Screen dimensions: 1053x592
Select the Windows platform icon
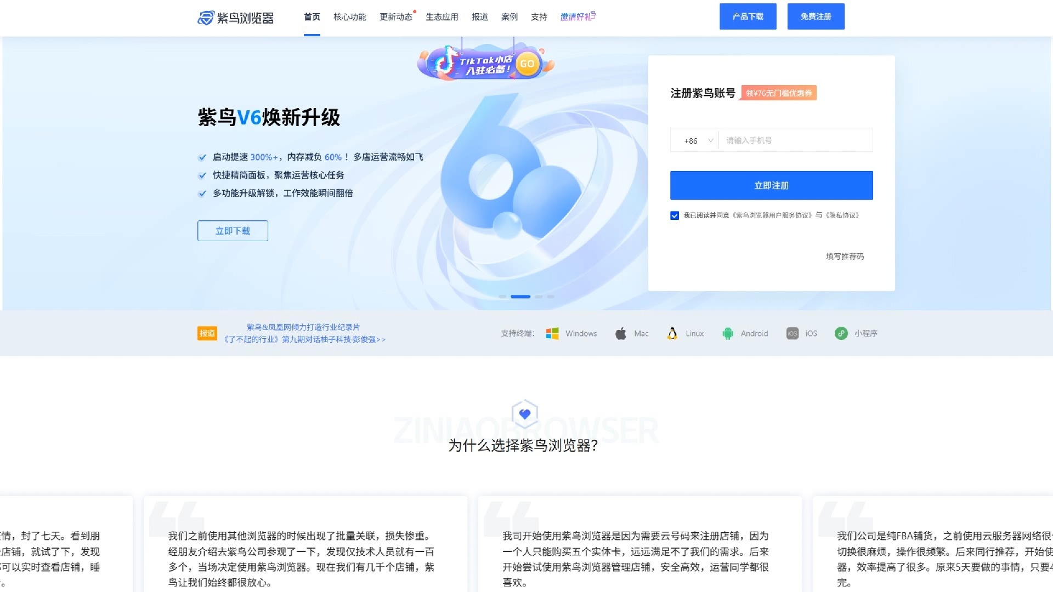point(552,333)
